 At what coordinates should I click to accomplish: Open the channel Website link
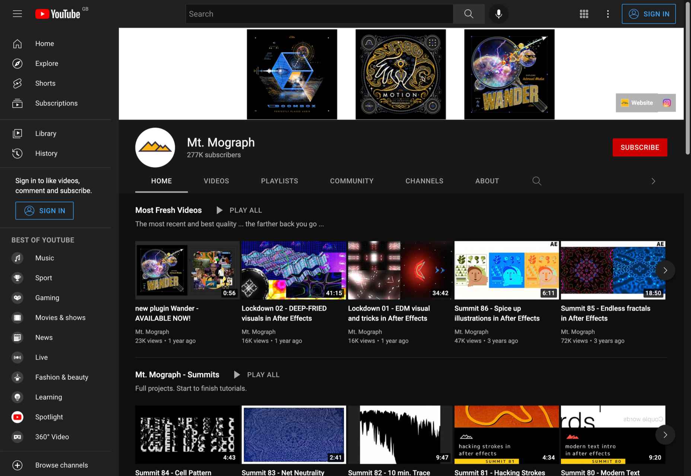tap(637, 103)
